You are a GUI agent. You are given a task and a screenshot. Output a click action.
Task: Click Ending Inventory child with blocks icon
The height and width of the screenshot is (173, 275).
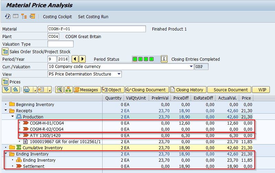click(39, 160)
